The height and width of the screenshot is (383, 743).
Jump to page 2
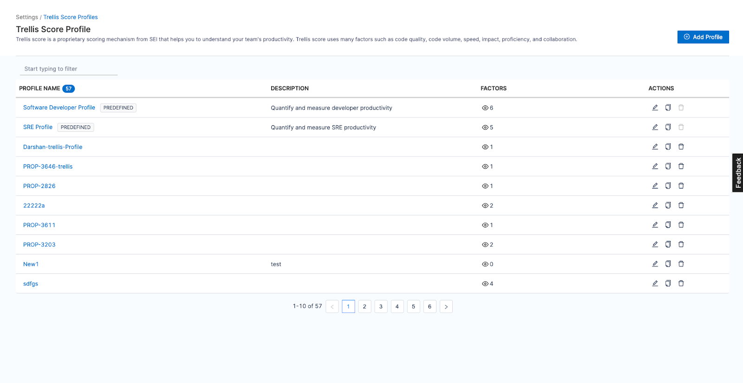(x=365, y=306)
